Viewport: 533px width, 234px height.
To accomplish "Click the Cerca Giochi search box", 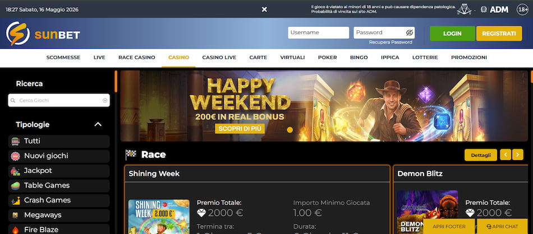I will (59, 100).
